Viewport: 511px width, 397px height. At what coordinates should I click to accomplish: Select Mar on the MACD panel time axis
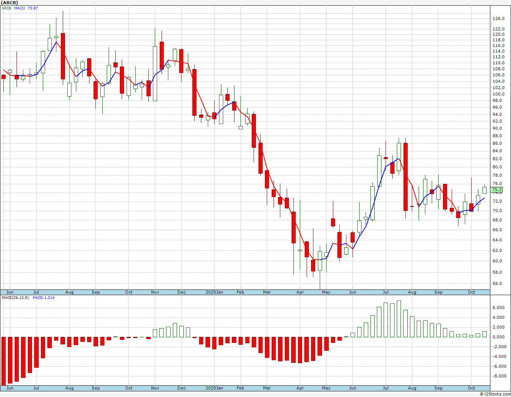click(267, 388)
